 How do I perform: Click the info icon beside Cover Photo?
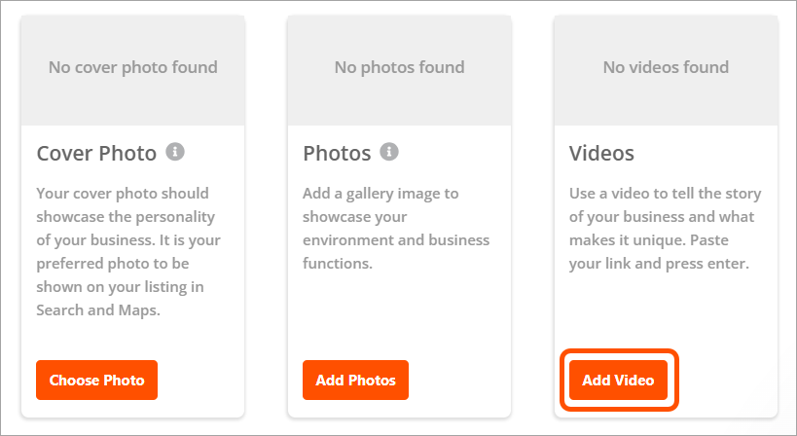pos(175,152)
